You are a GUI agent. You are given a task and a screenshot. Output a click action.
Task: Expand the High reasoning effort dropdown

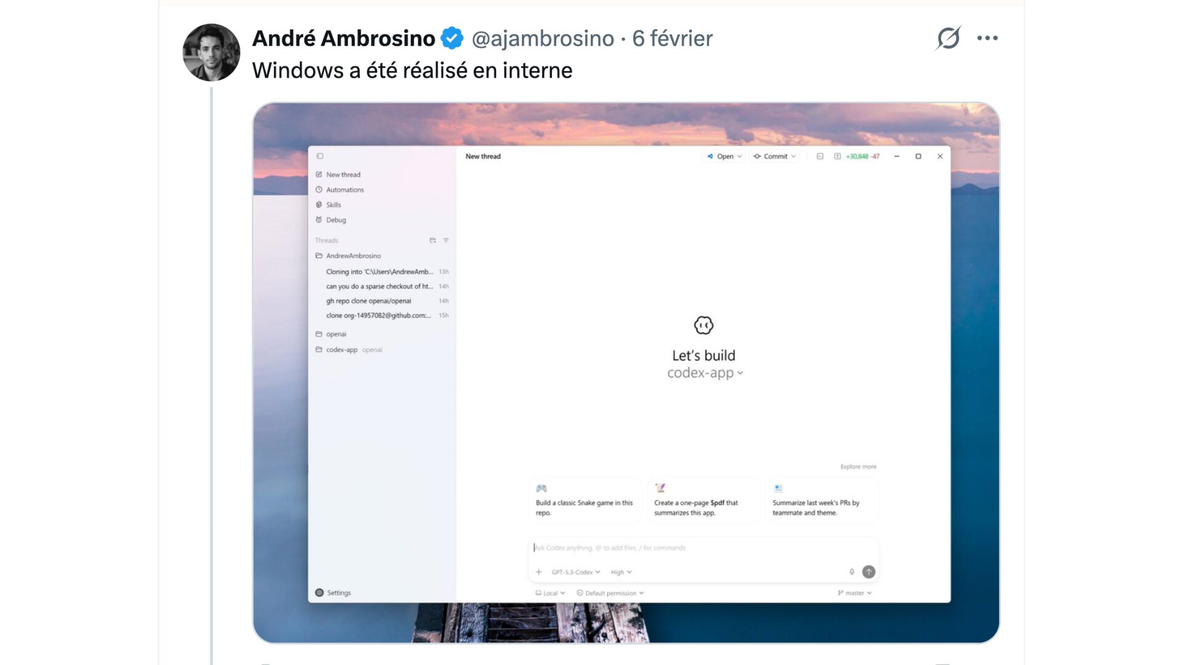pos(621,572)
